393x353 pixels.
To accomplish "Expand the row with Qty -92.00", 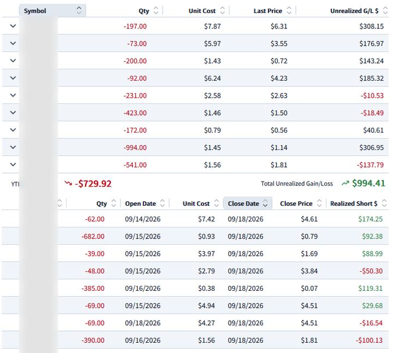I will 13,77.
